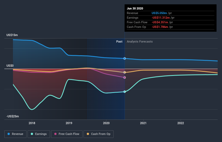Click the -US$1.786m cash from op value
Image resolution: width=222 pixels, height=142 pixels.
pyautogui.click(x=160, y=27)
